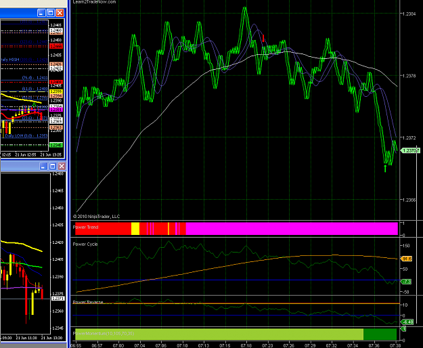The image size is (423, 348).
Task: Select the Power Trend panel label
Action: pos(85,227)
